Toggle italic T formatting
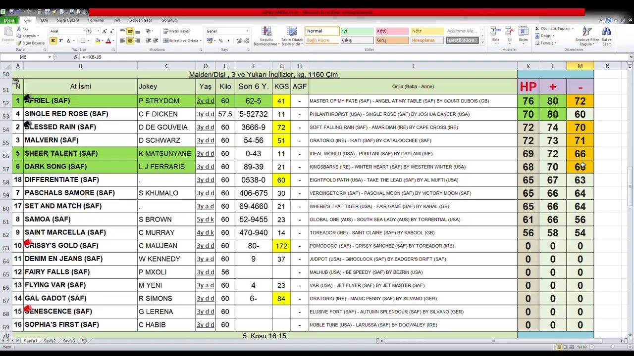Viewport: 634px width, 356px height. [60, 41]
